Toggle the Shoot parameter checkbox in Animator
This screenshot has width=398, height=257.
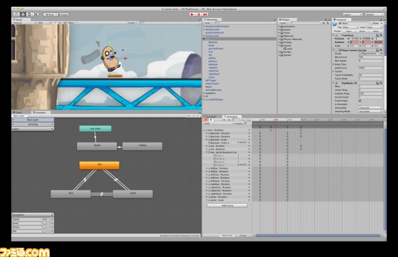[x=44, y=227]
